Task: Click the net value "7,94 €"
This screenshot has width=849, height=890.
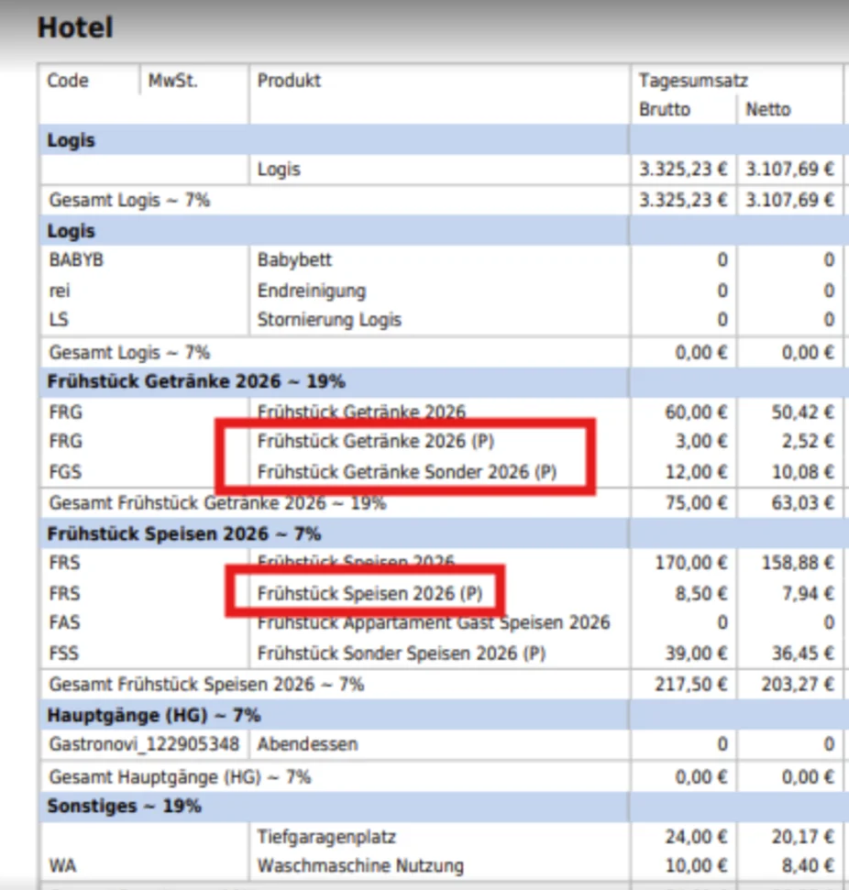Action: (808, 593)
